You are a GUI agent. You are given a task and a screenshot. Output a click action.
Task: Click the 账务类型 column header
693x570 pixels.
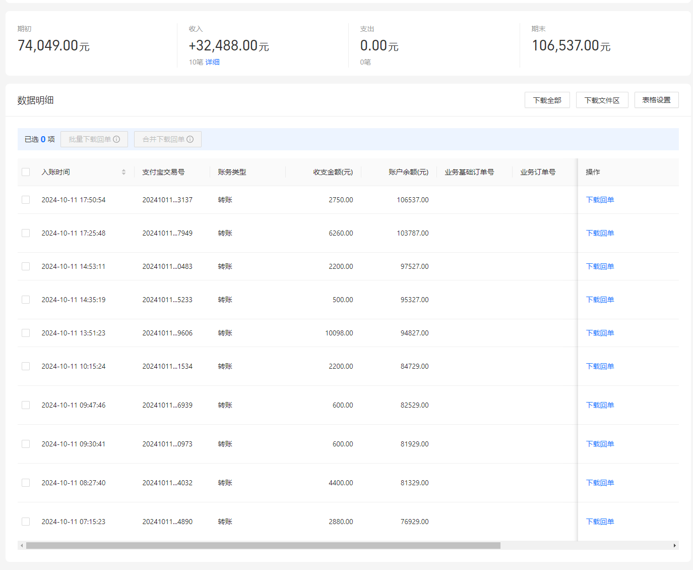point(232,172)
